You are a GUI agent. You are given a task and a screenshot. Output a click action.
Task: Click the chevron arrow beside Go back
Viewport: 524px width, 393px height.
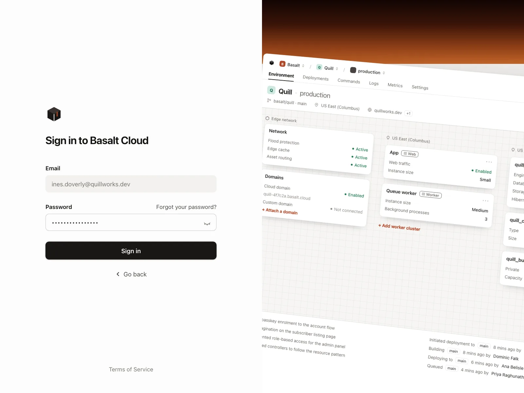[118, 274]
